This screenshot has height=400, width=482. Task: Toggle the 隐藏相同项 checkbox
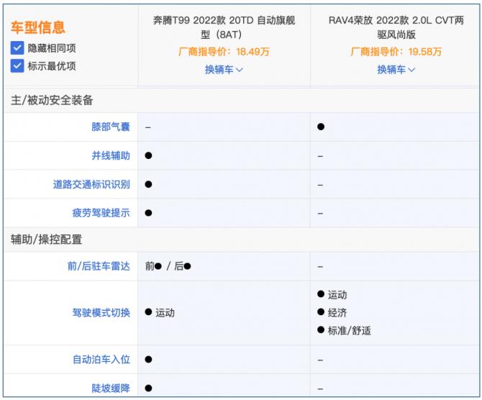pos(17,48)
